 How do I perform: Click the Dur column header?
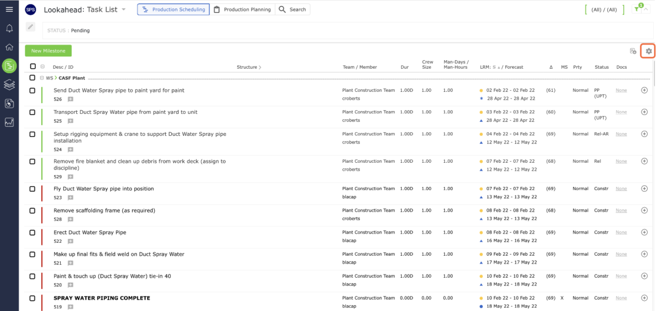(x=404, y=67)
